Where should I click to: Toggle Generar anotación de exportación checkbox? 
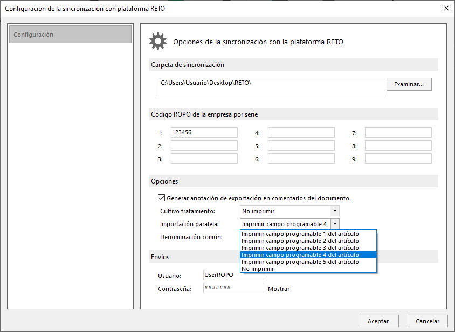[161, 198]
